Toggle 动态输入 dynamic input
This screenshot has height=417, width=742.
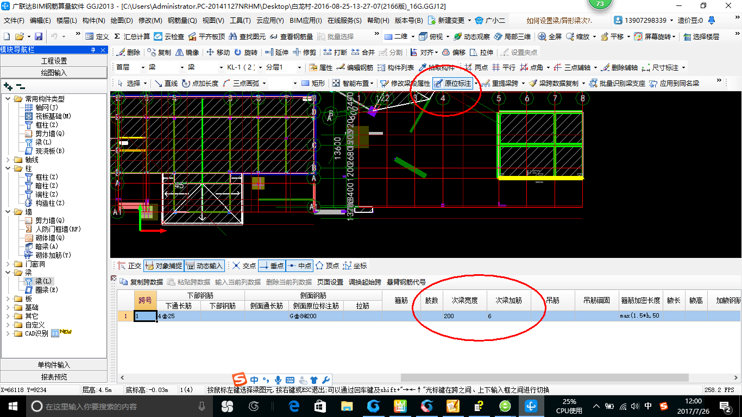coord(205,266)
